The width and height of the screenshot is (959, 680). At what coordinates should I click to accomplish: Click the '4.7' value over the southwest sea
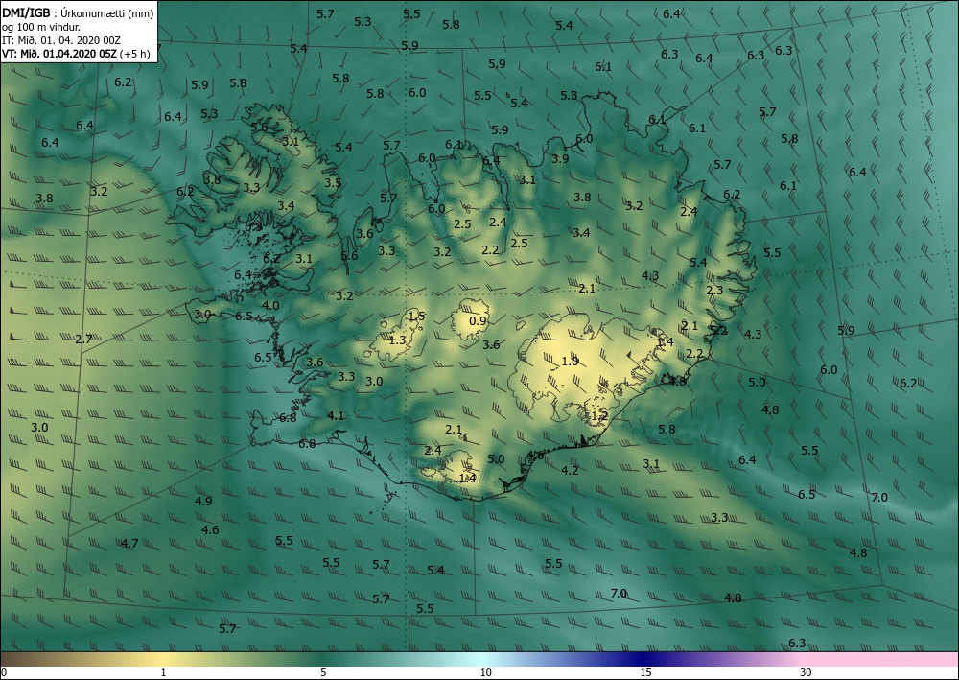pos(129,543)
